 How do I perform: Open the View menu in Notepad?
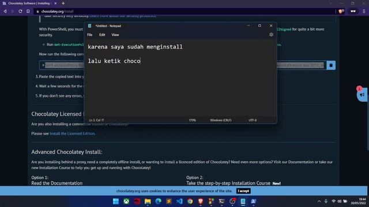click(x=115, y=34)
